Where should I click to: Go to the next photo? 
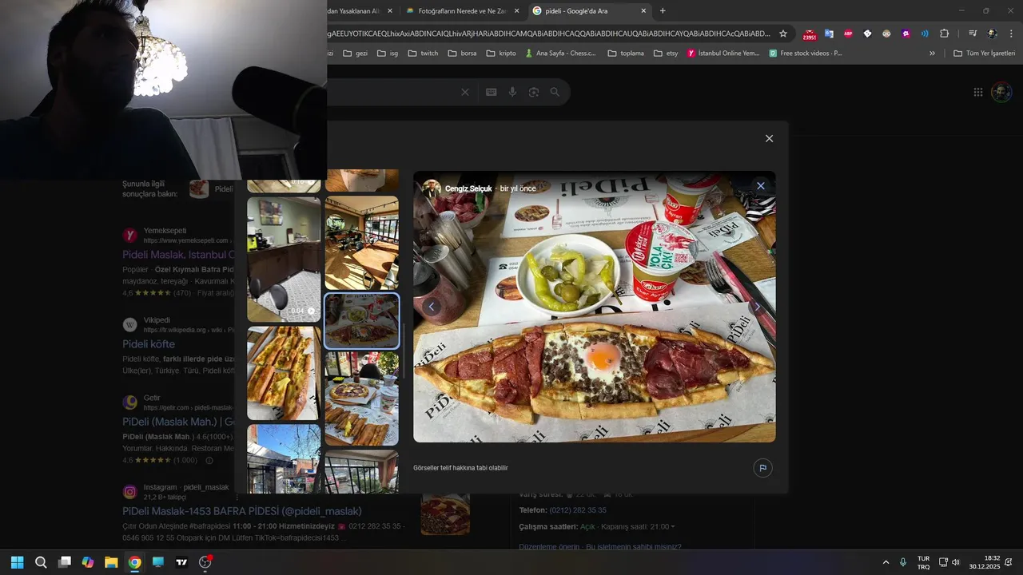coord(757,307)
